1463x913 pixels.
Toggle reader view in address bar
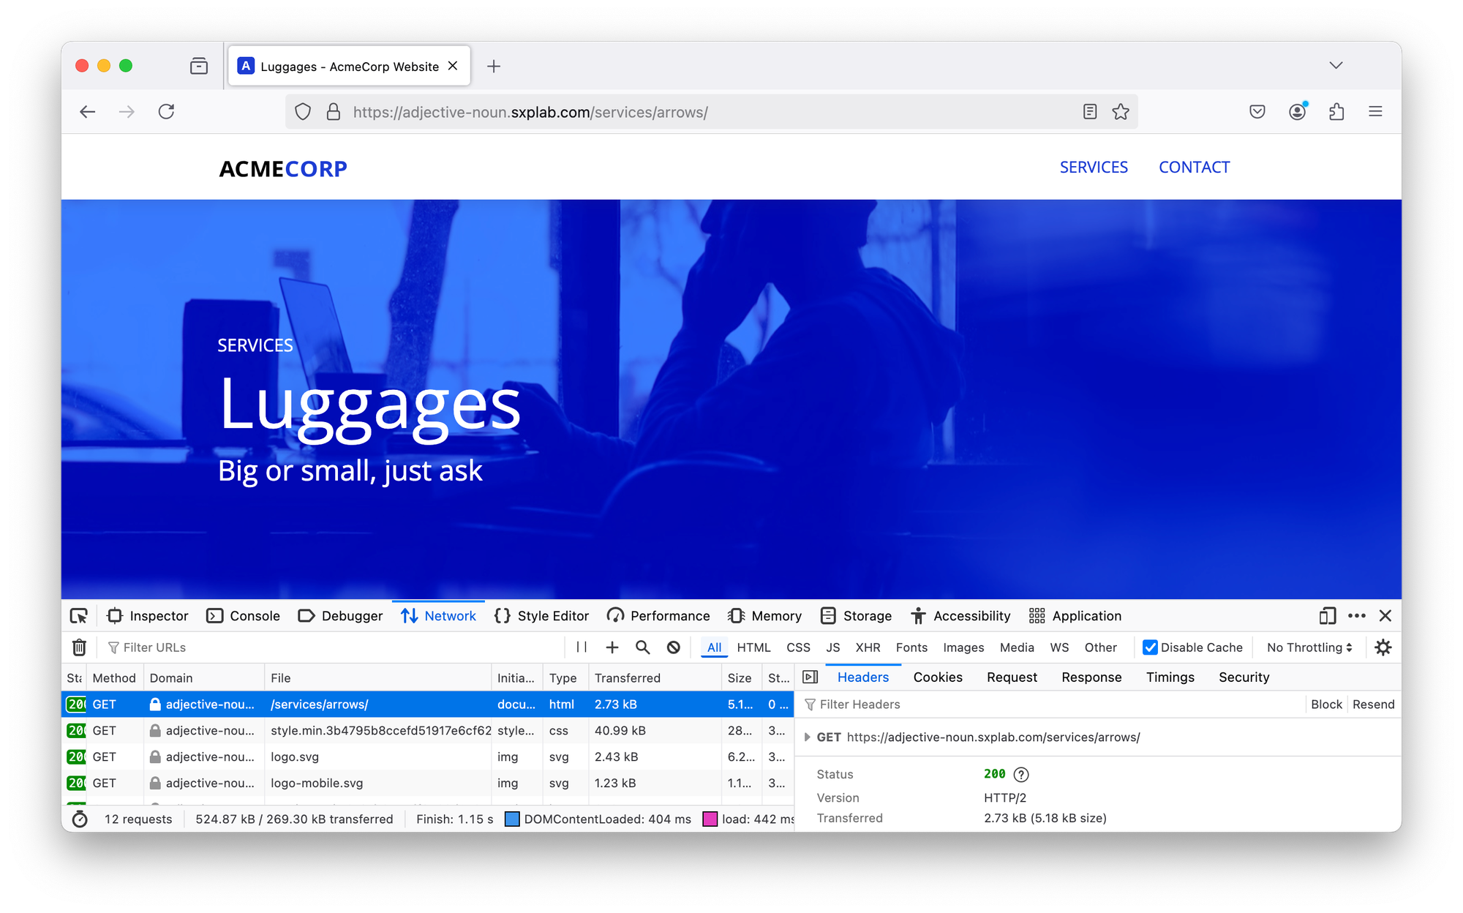tap(1090, 112)
